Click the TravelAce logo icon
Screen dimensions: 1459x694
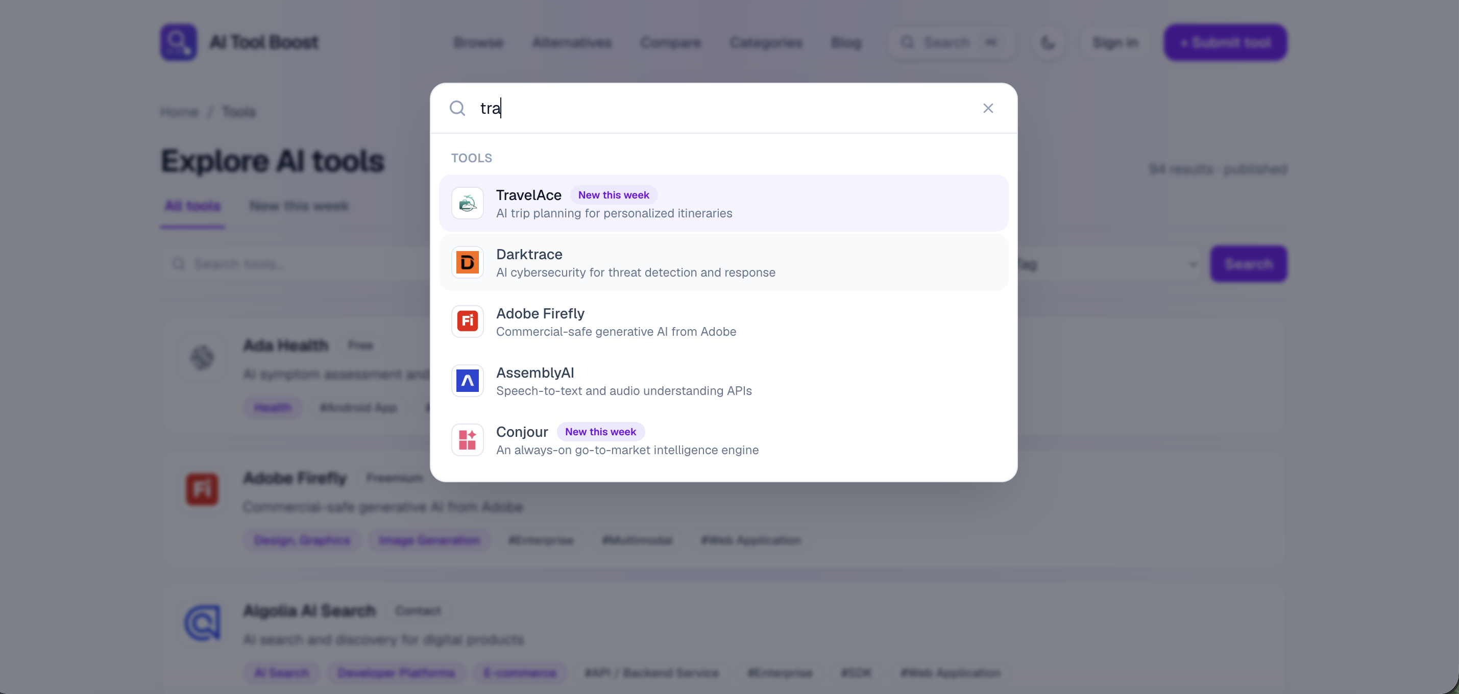[467, 203]
